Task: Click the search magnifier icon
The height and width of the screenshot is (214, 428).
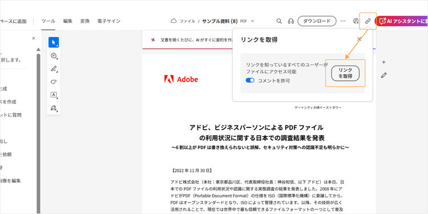Action: tap(279, 21)
